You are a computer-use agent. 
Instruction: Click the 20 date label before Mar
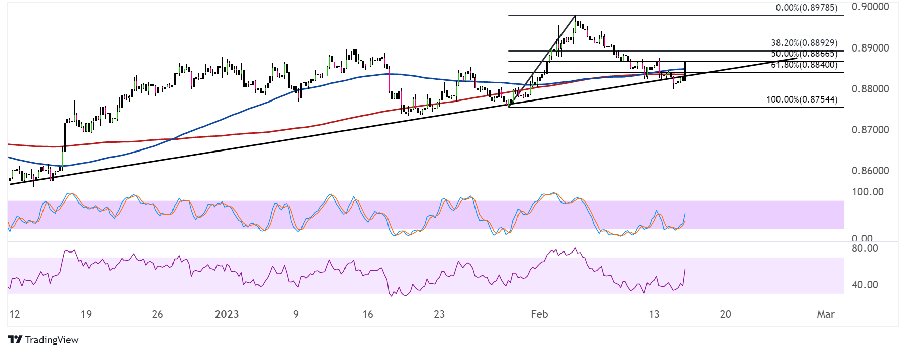click(x=726, y=314)
